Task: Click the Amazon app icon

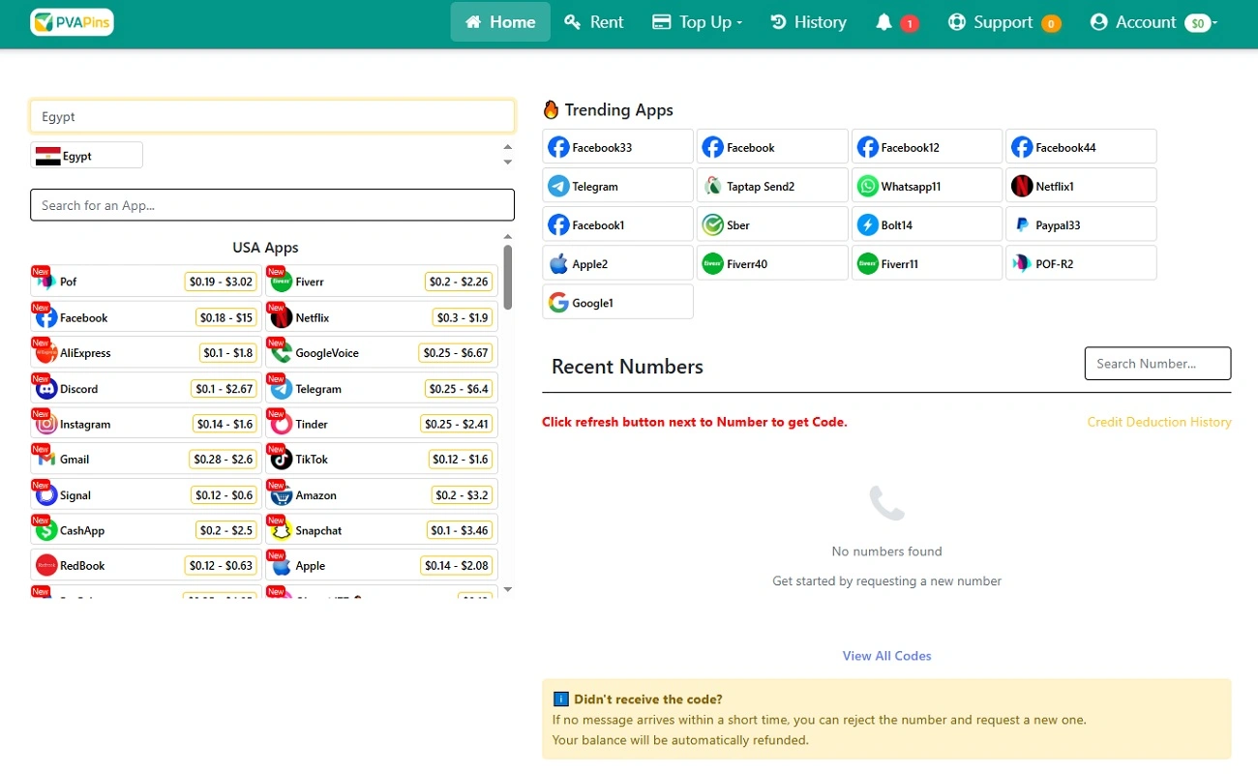Action: 281,495
